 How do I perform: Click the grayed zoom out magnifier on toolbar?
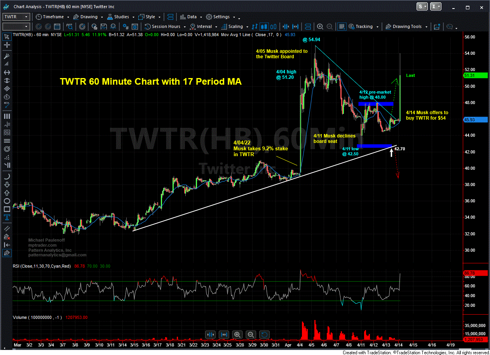pyautogui.click(x=330, y=26)
